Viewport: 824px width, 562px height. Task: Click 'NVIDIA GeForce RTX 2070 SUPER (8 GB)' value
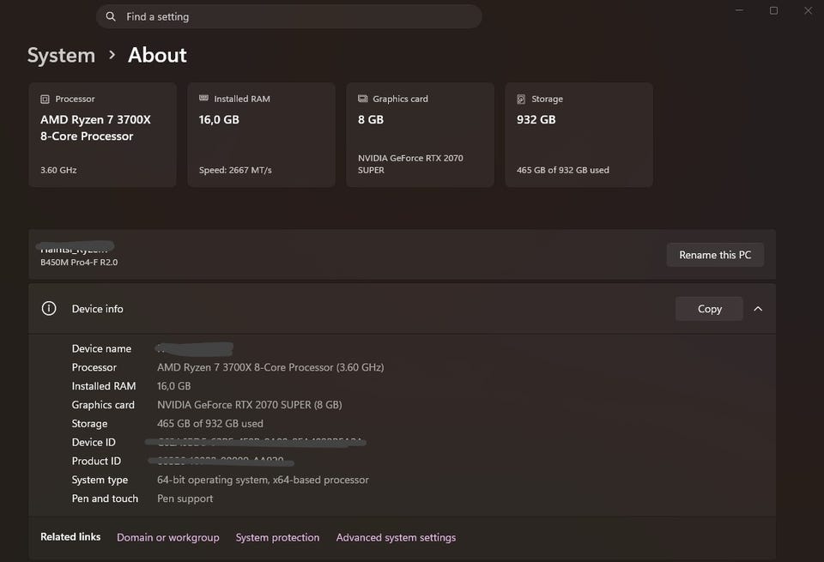250,405
